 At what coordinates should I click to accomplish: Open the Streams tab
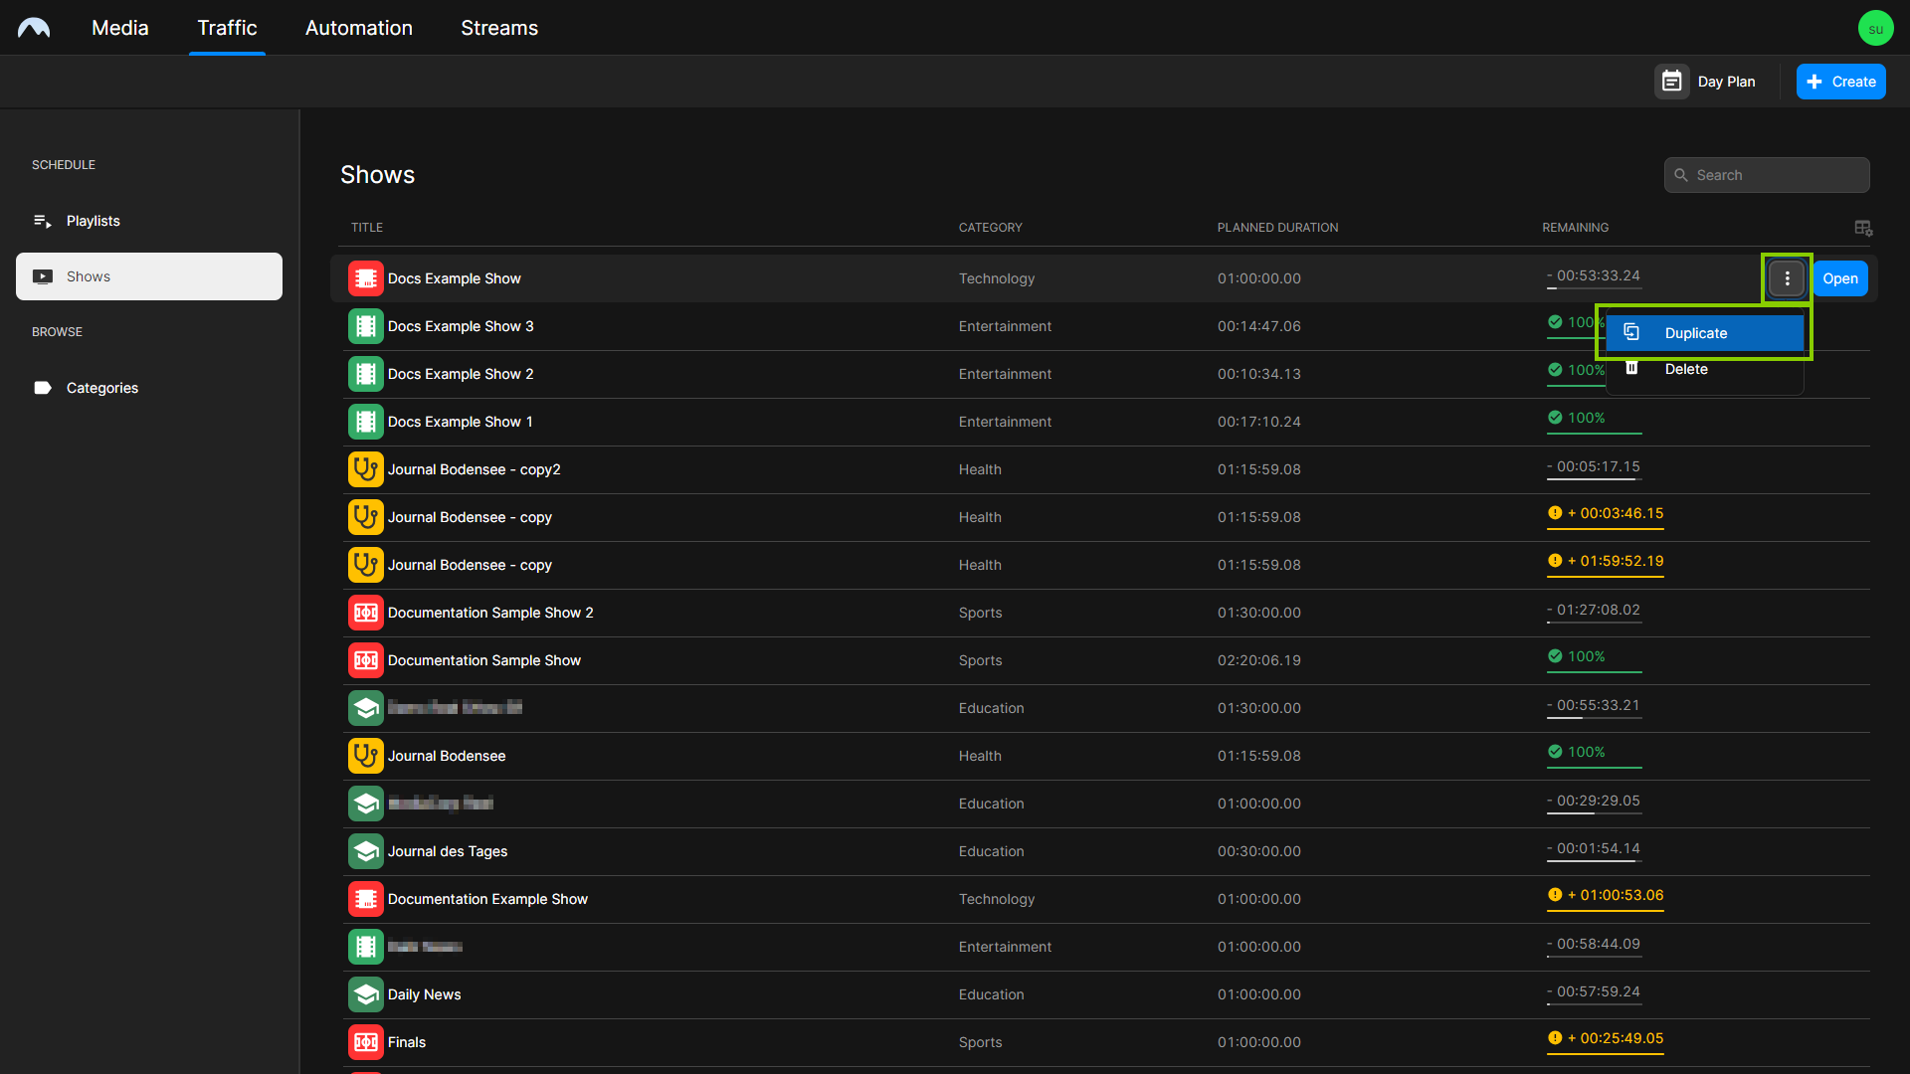[498, 28]
